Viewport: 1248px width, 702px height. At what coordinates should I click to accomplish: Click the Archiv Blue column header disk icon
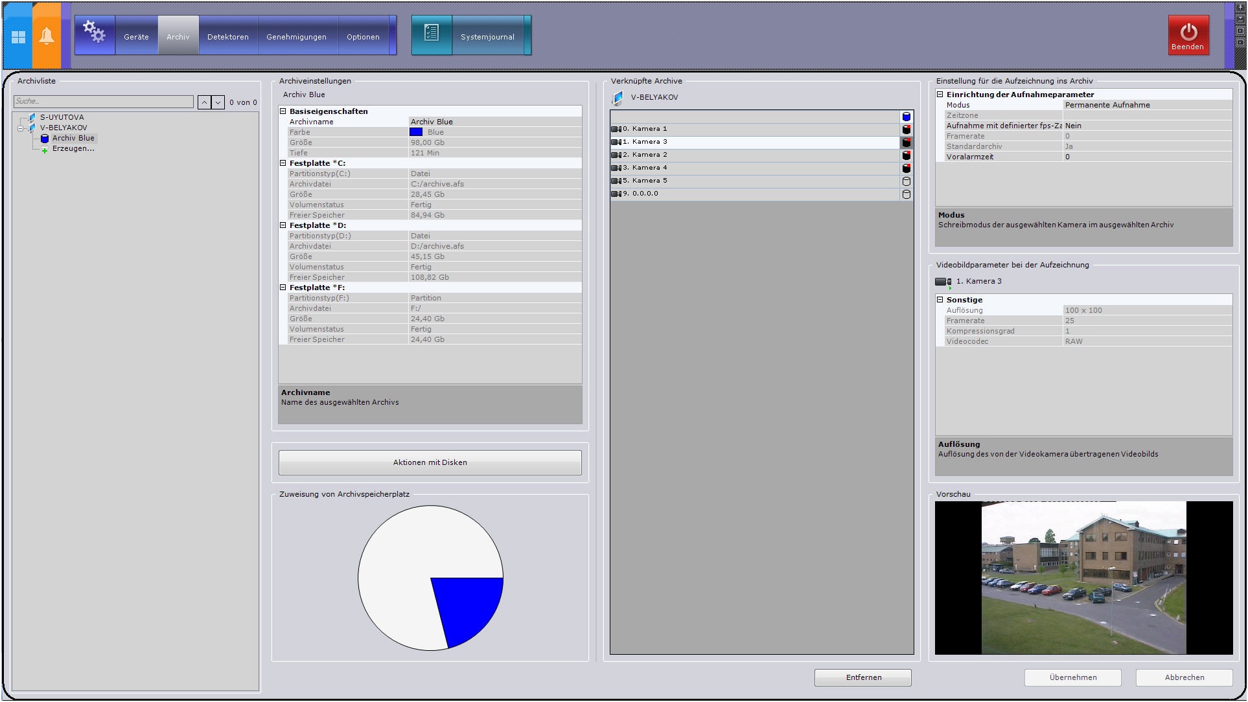[x=906, y=117]
